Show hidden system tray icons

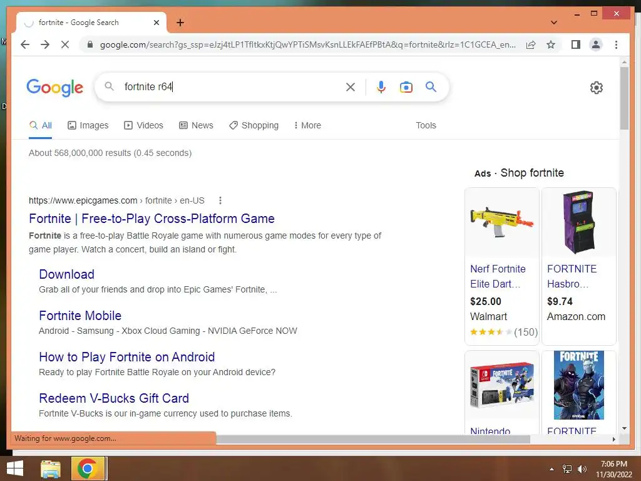point(551,469)
